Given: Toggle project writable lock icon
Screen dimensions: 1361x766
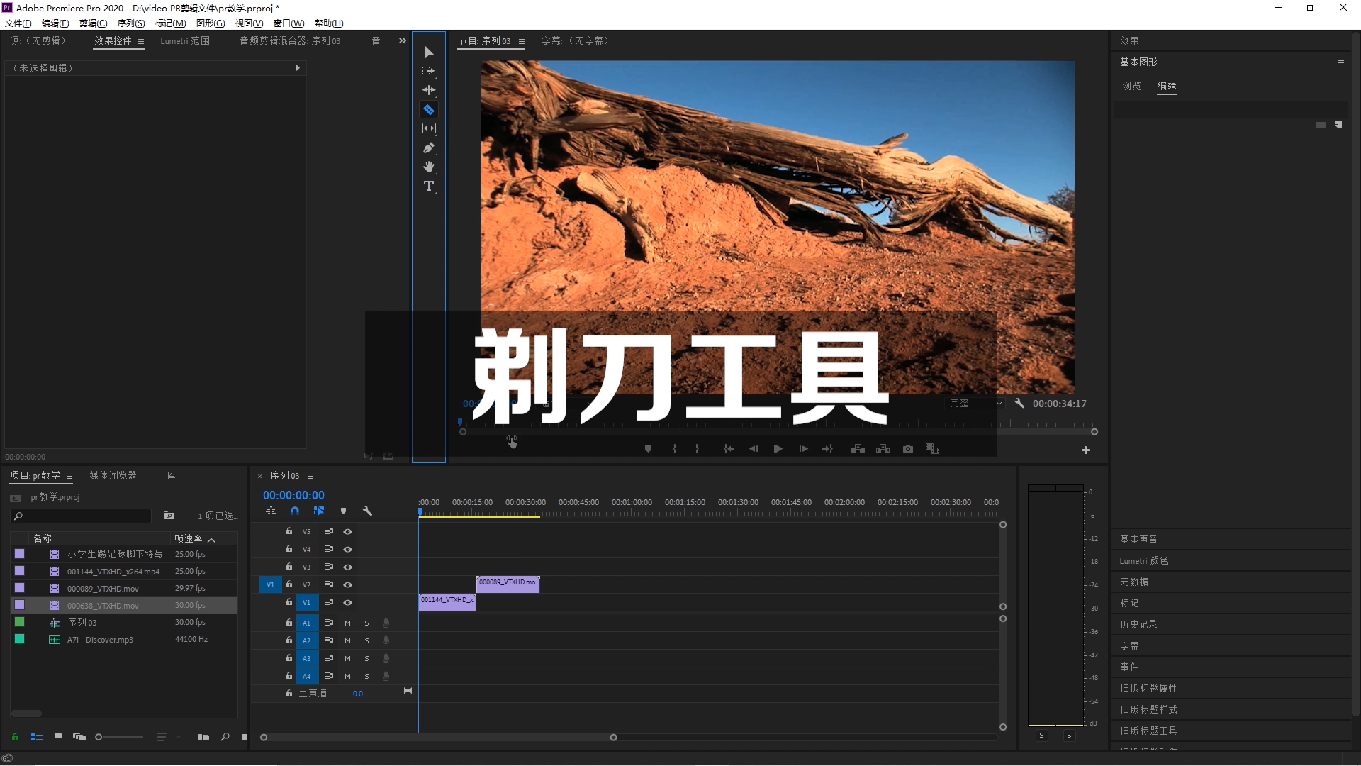Looking at the screenshot, I should click(x=15, y=737).
